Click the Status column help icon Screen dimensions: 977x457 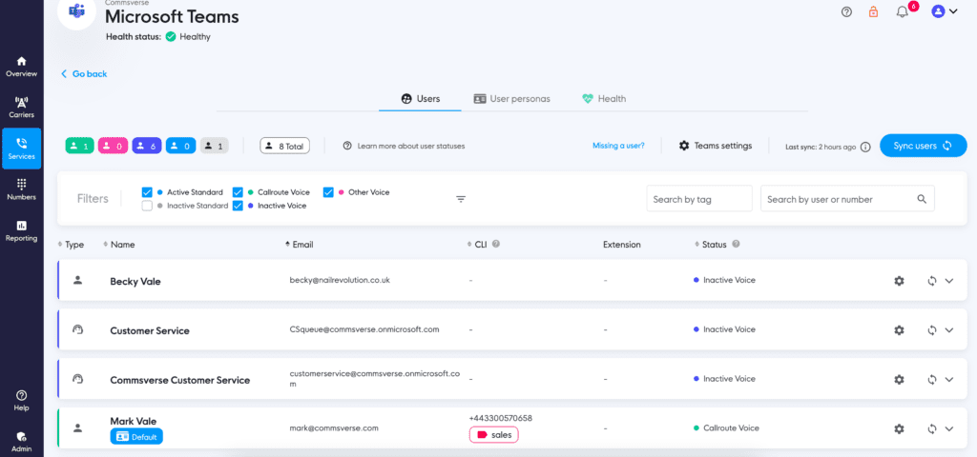coord(736,245)
